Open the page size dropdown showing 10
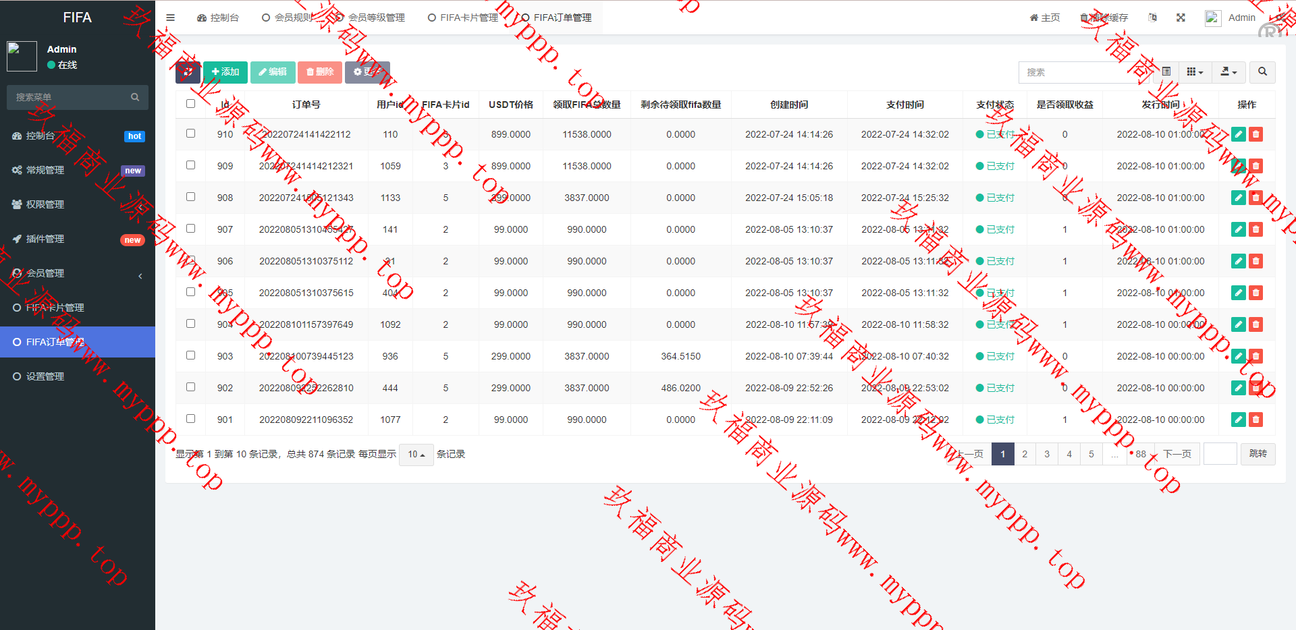The image size is (1296, 630). click(x=416, y=455)
